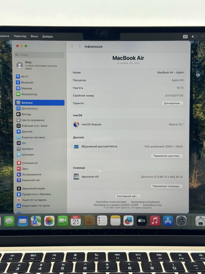Open Параметри дисплея button
Screen dimensions: 205x274
coord(167,156)
